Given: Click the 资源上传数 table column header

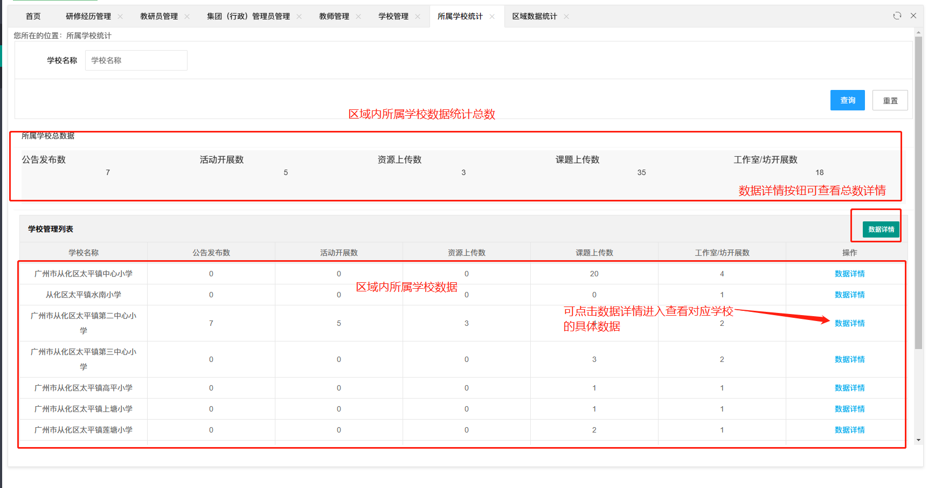Looking at the screenshot, I should click(467, 253).
